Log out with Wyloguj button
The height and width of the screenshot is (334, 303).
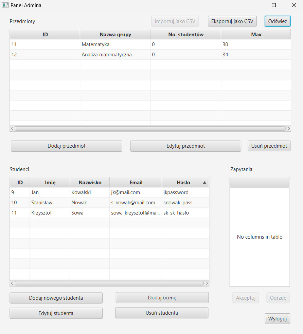(278, 319)
